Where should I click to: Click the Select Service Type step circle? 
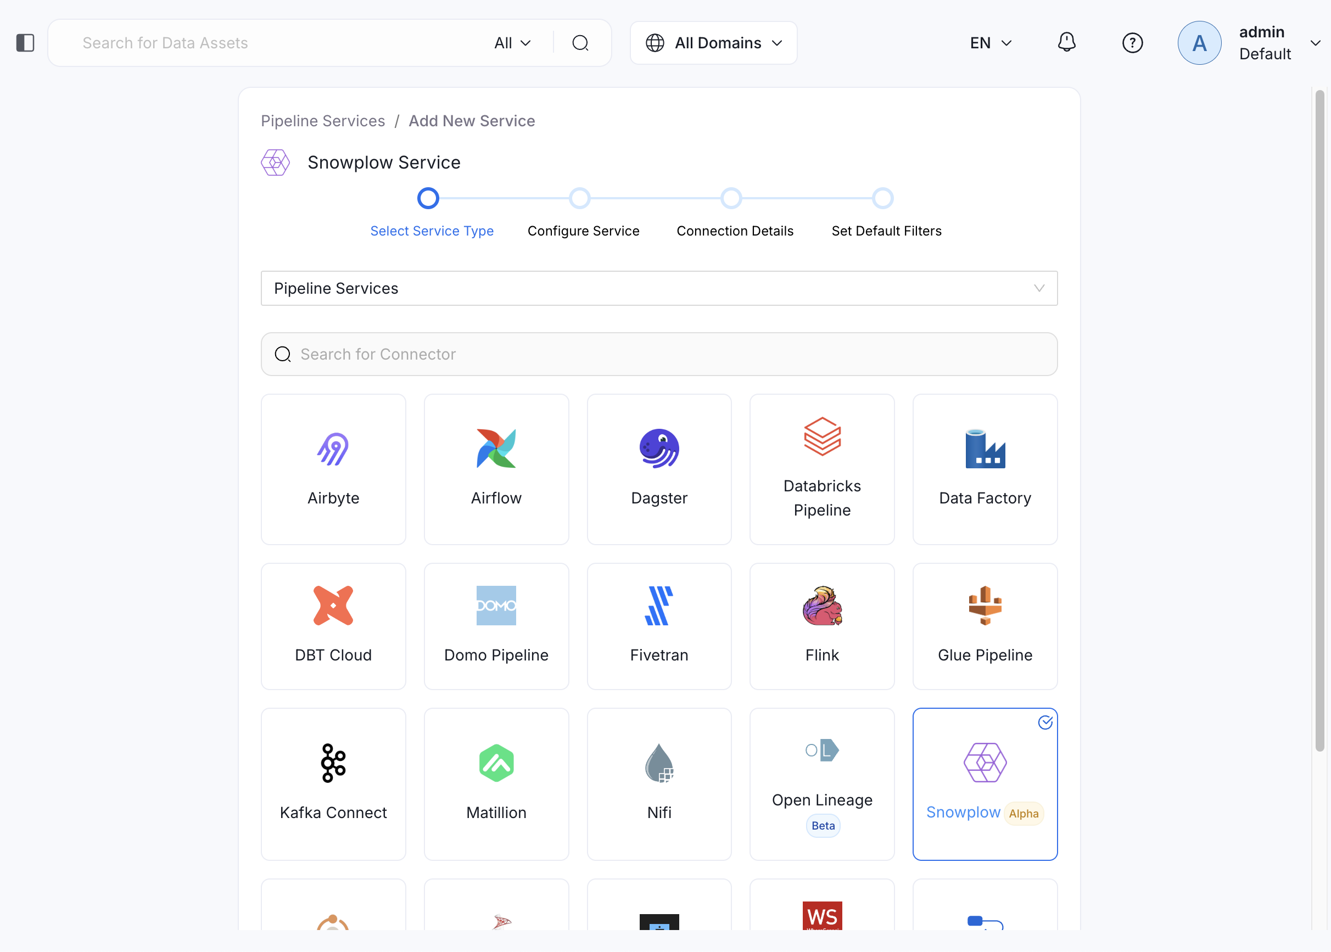428,198
